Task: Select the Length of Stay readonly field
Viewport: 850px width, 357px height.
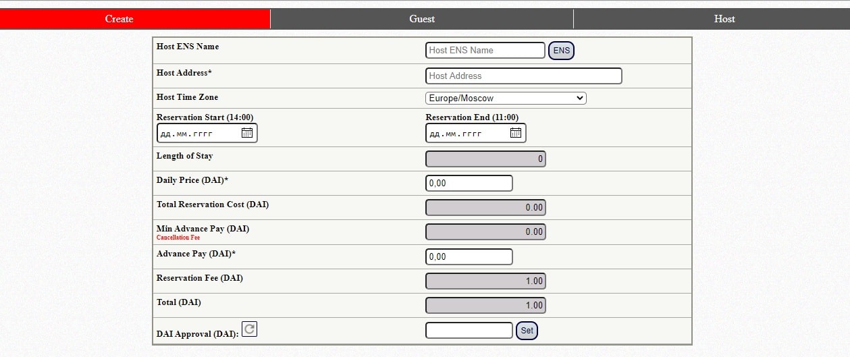Action: (485, 159)
